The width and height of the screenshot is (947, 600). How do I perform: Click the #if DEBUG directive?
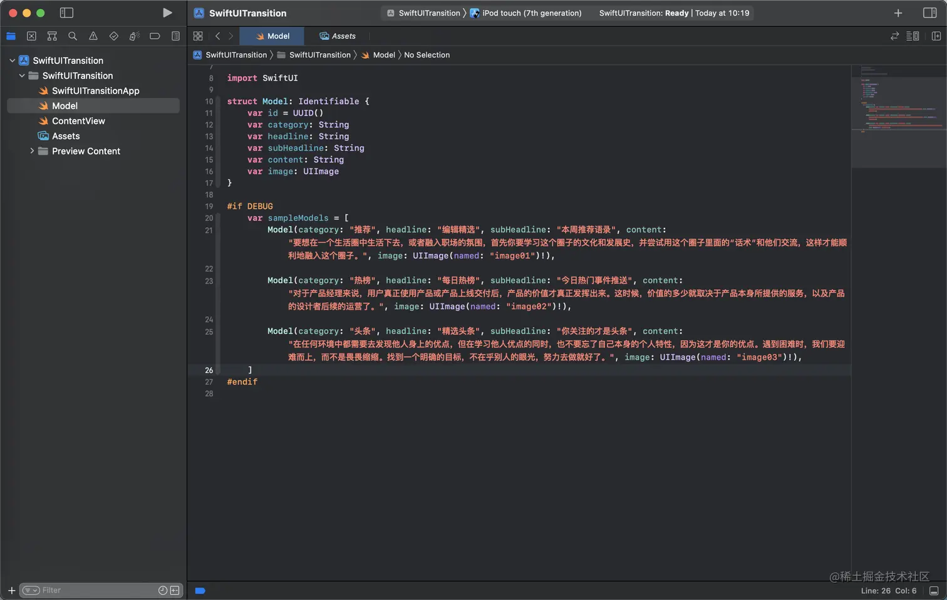(250, 206)
